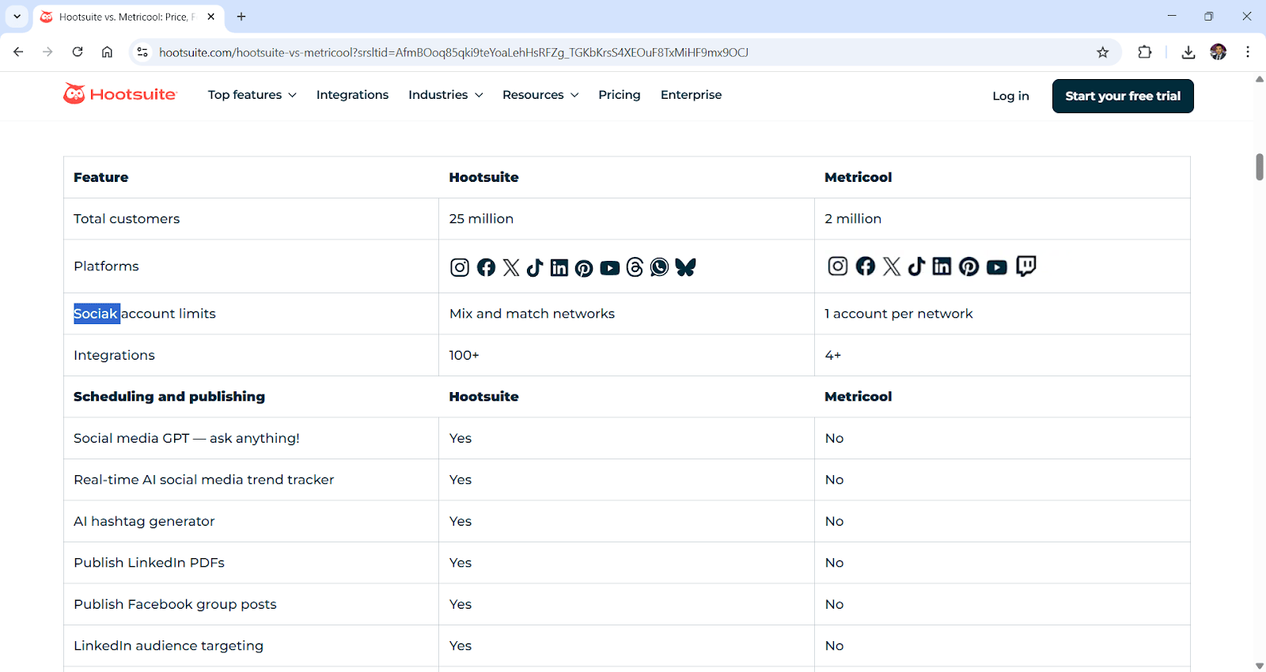
Task: Click the Threads icon in Hootsuite platforms
Action: pyautogui.click(x=635, y=267)
